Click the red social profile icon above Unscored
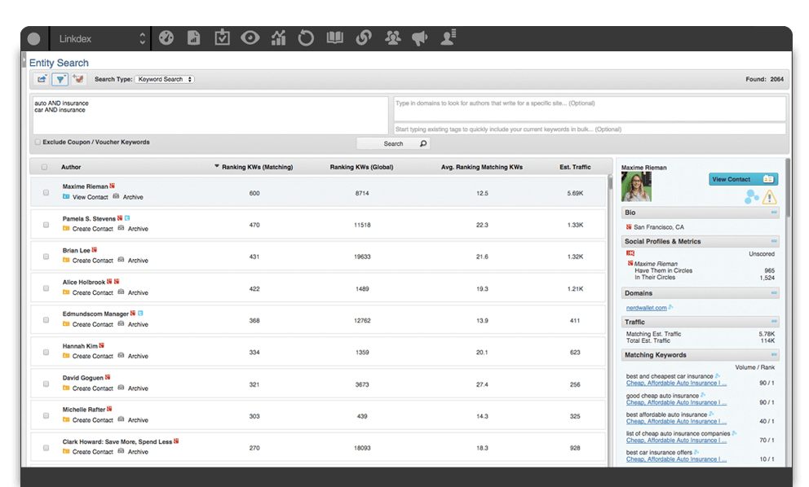This screenshot has width=809, height=487. click(630, 253)
